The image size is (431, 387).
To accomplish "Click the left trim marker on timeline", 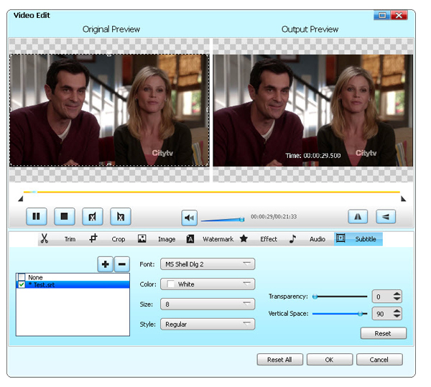I will [x=21, y=199].
